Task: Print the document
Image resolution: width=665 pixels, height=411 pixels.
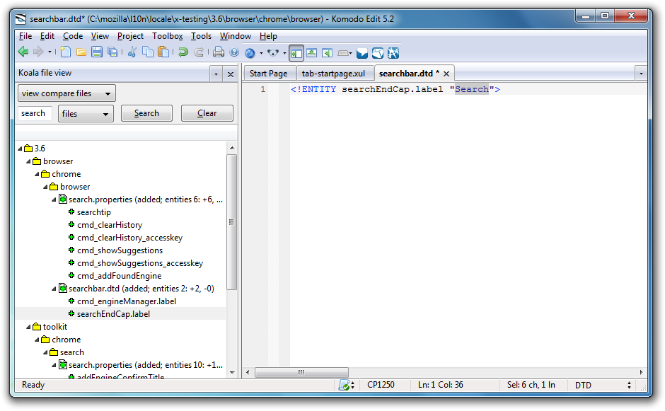Action: pos(219,52)
